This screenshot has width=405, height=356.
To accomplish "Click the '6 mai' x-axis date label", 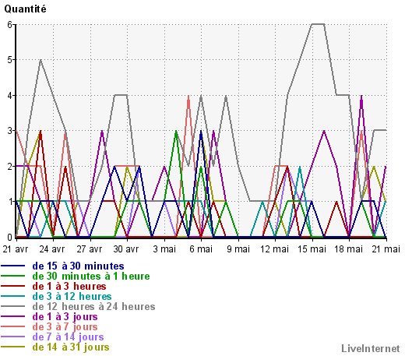I will pos(201,249).
